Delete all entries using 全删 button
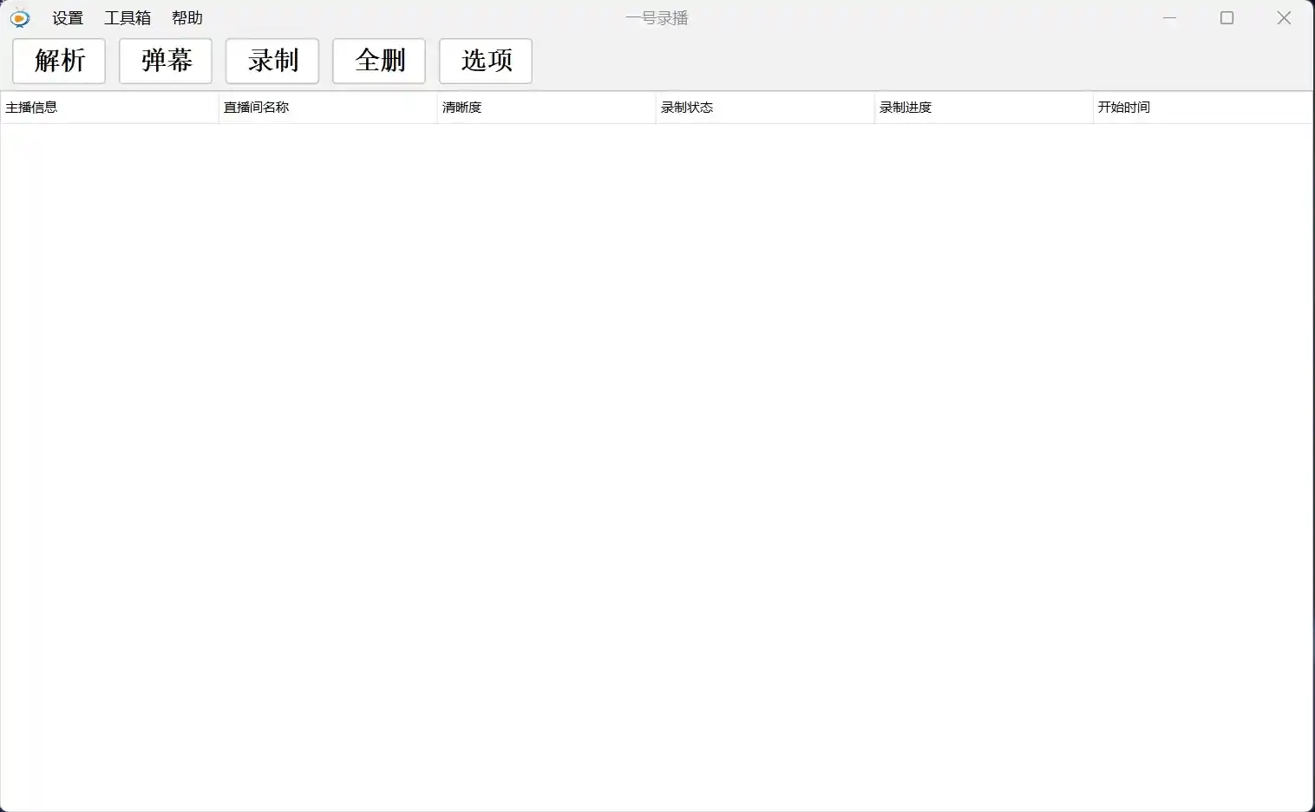The width and height of the screenshot is (1315, 812). [x=379, y=61]
